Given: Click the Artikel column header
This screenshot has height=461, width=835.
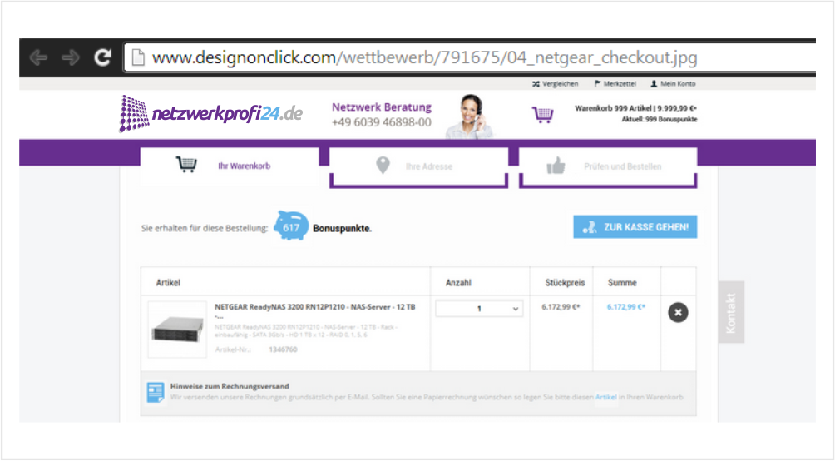Looking at the screenshot, I should (168, 282).
